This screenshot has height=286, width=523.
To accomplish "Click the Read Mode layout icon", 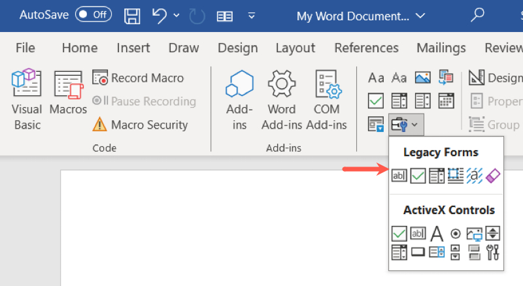I will point(224,16).
